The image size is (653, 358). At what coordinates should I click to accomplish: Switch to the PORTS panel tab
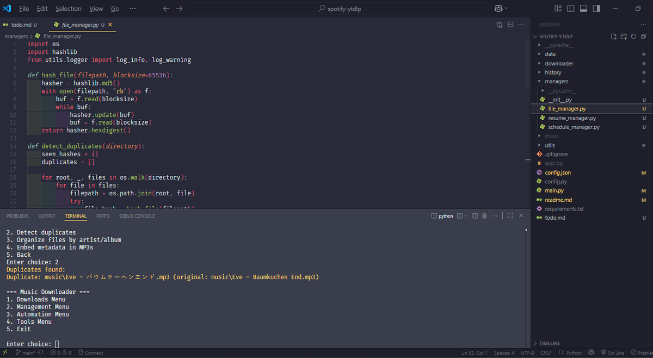coord(103,216)
